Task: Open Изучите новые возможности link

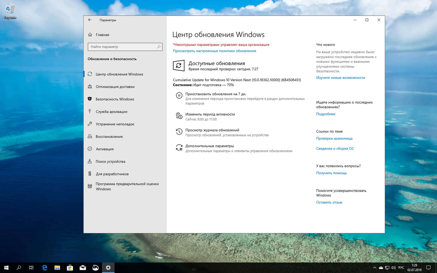Action: click(340, 78)
